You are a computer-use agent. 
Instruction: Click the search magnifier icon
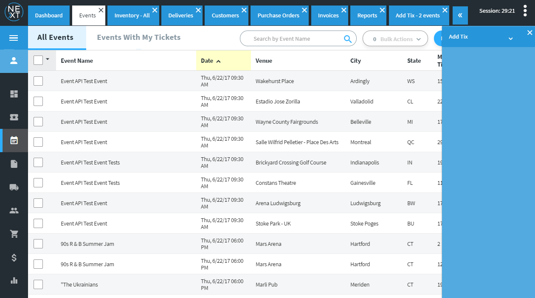point(347,39)
